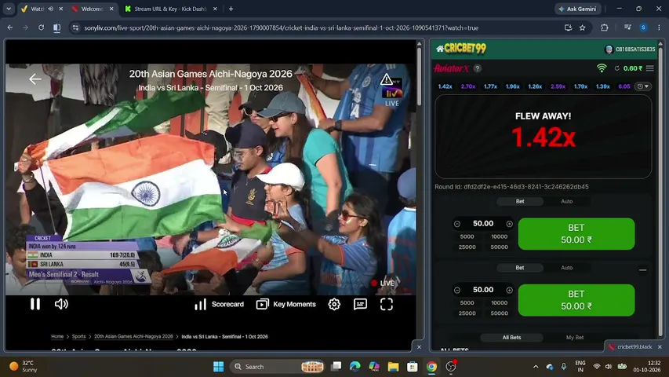Select Bet tab in second panel
The image size is (669, 377).
coord(520,268)
